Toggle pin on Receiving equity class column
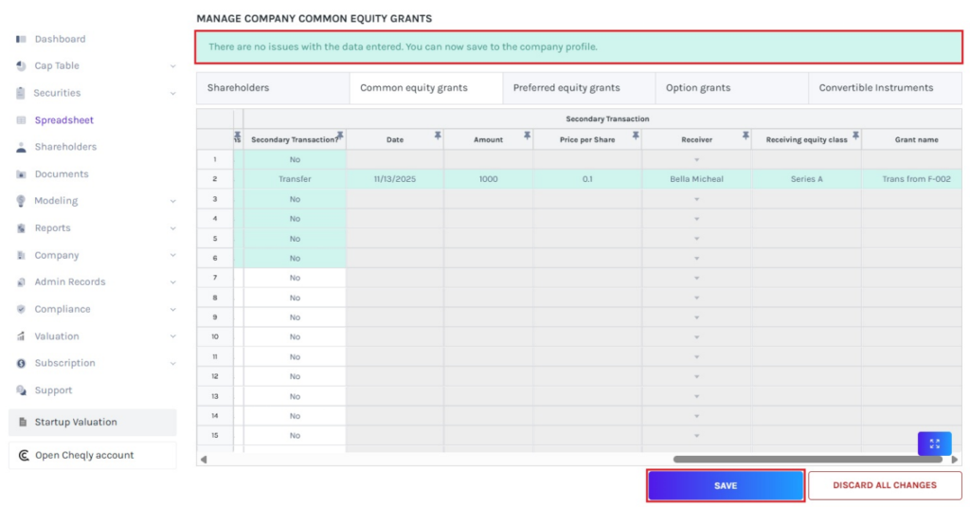Screen dimensions: 970x507 854,136
